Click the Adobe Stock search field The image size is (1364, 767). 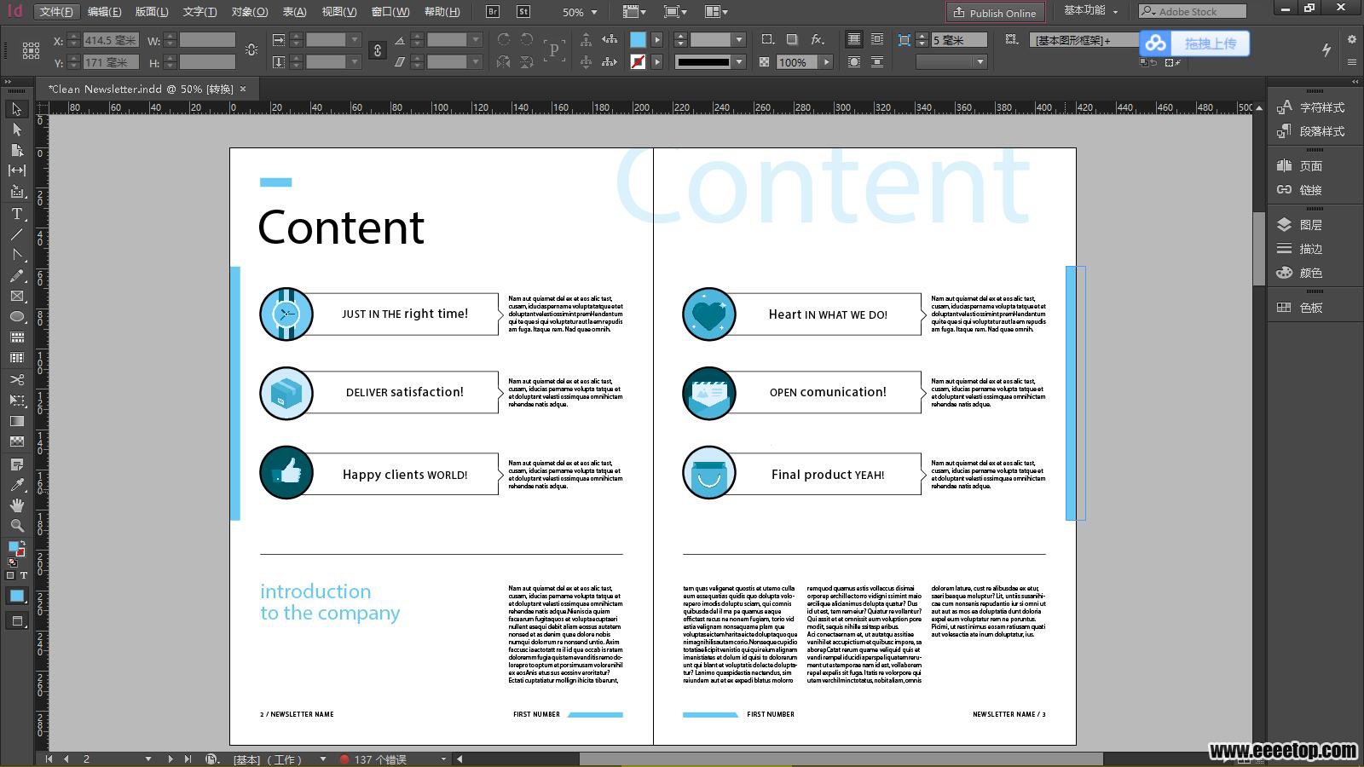(x=1193, y=11)
